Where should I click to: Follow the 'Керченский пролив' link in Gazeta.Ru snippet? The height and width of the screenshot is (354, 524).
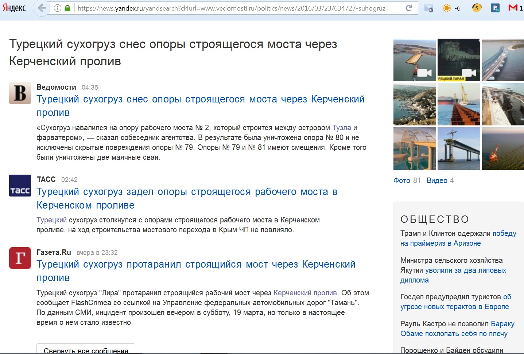[305, 293]
